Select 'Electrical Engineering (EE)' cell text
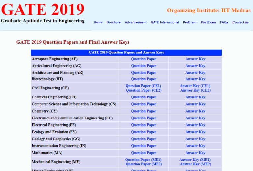 tap(54, 125)
